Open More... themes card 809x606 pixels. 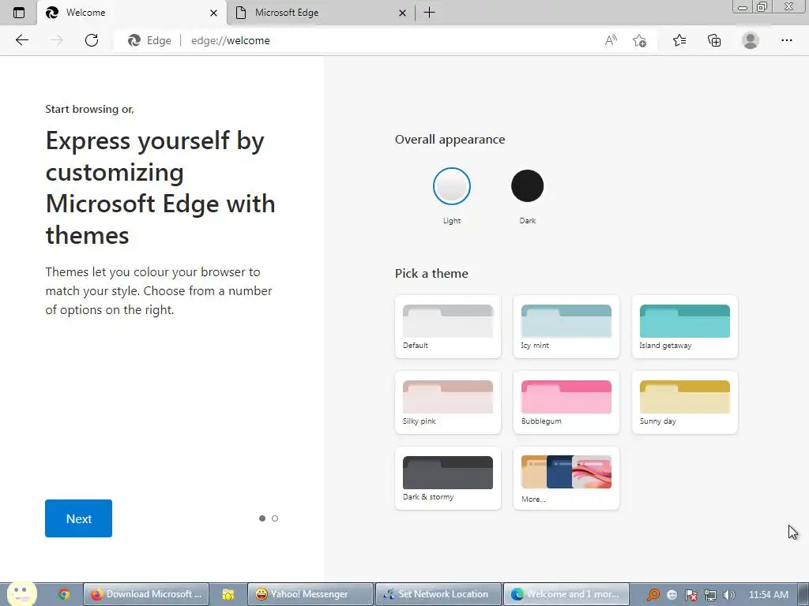(566, 477)
